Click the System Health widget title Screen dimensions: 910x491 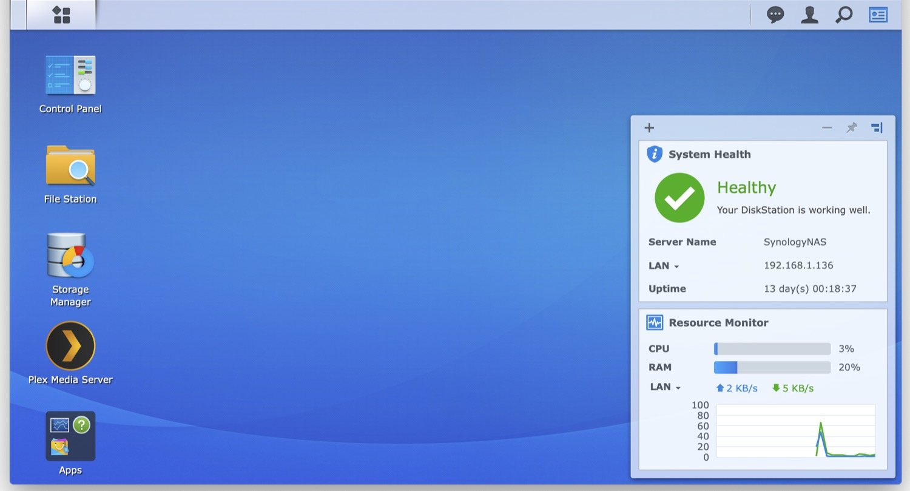709,154
